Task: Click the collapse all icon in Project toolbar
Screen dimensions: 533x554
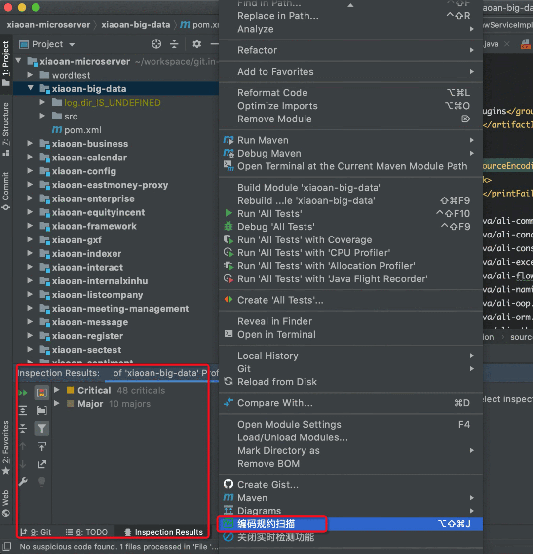Action: (x=174, y=44)
